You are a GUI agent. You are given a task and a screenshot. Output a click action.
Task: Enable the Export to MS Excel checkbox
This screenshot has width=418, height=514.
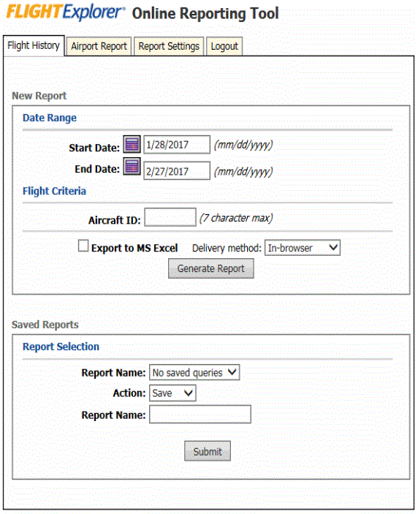[83, 246]
